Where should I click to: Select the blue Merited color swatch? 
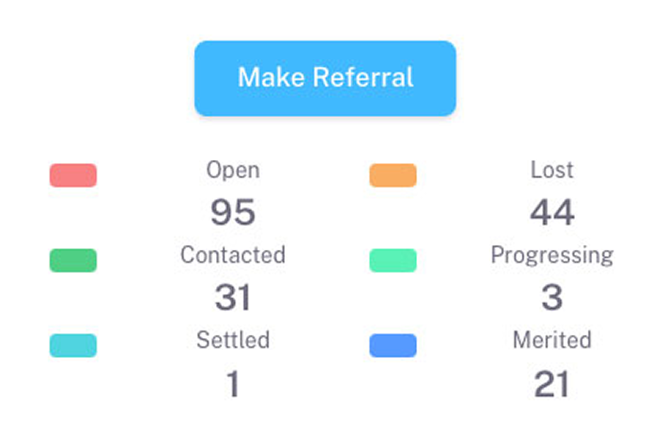(x=393, y=345)
